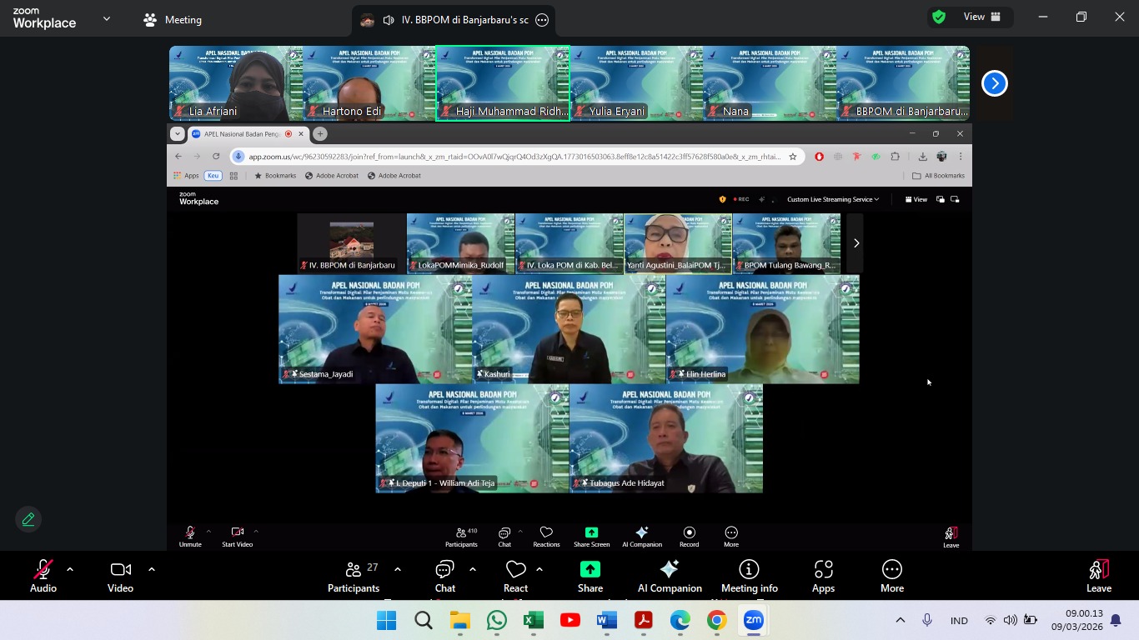The height and width of the screenshot is (640, 1139).
Task: Open the Participants panel in bottom toolbar
Action: coord(354,576)
